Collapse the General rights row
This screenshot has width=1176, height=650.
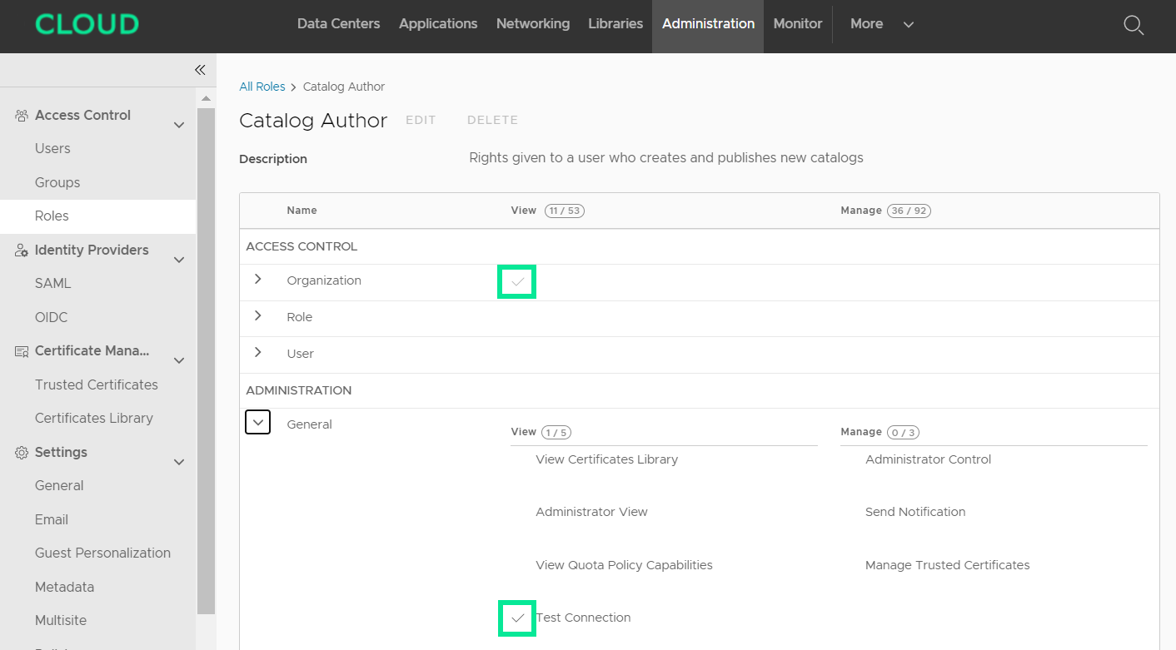point(258,423)
